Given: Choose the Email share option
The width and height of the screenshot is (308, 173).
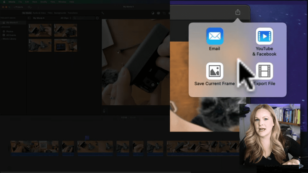Looking at the screenshot, I should pyautogui.click(x=214, y=39).
